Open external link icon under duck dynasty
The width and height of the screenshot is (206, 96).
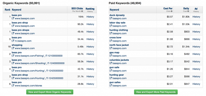point(111,18)
